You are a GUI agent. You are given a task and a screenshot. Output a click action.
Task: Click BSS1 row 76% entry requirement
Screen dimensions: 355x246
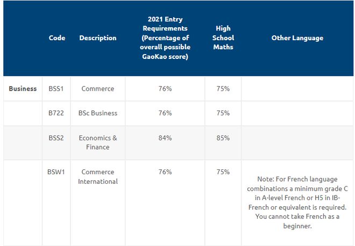point(165,88)
